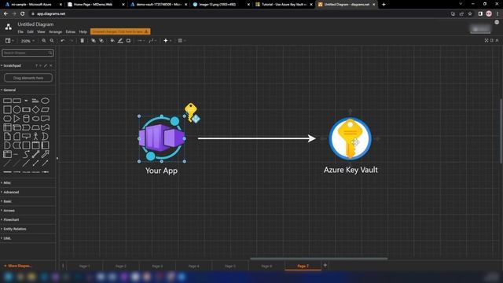This screenshot has width=503, height=283.
Task: Send selection to back
Action: [101, 41]
